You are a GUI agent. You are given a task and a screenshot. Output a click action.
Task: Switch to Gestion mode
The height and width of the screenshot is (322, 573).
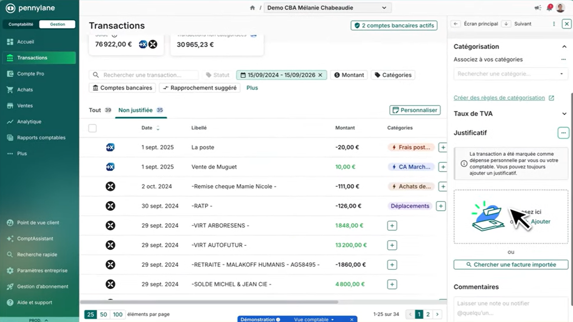pos(57,24)
